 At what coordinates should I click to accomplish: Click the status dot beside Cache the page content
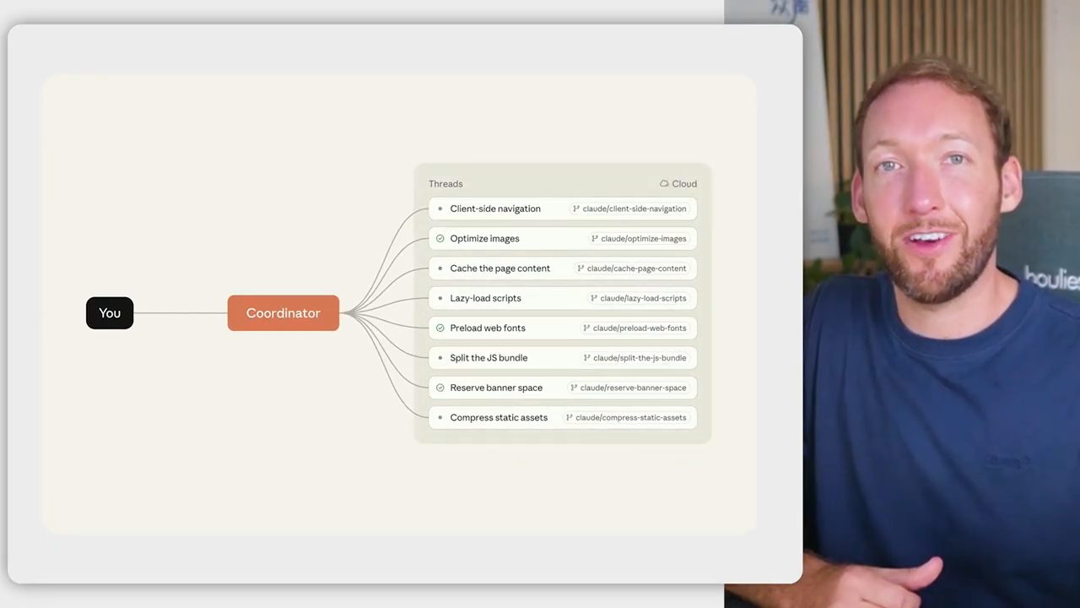(x=440, y=269)
